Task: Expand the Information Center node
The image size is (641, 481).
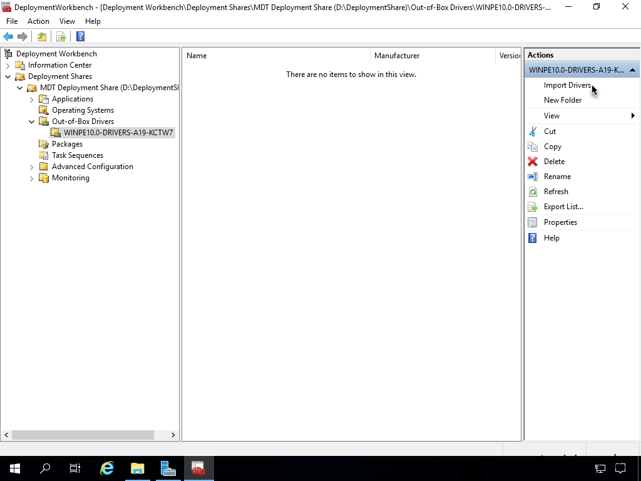Action: click(8, 65)
